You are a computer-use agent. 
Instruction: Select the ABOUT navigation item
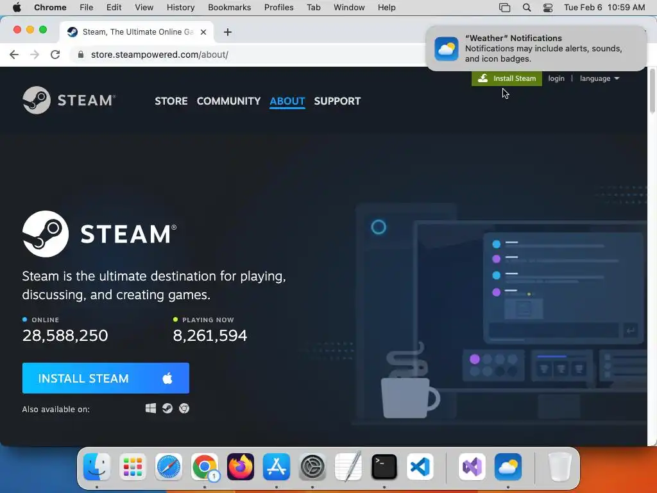(x=287, y=101)
